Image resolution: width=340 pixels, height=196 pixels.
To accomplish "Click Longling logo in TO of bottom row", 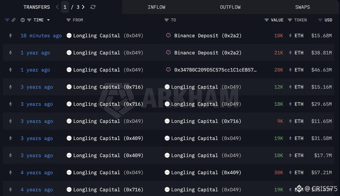I will click(167, 190).
